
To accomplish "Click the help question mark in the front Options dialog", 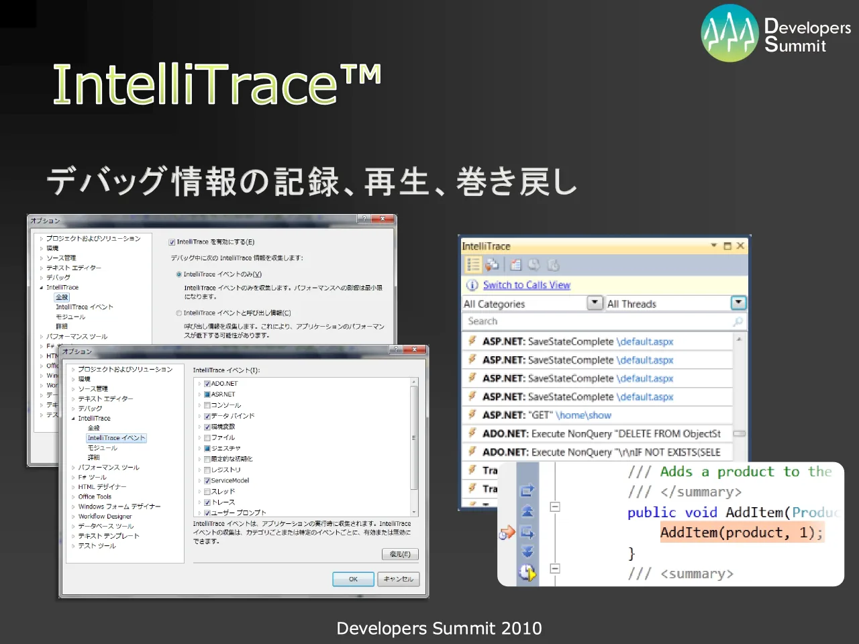I will pyautogui.click(x=396, y=350).
